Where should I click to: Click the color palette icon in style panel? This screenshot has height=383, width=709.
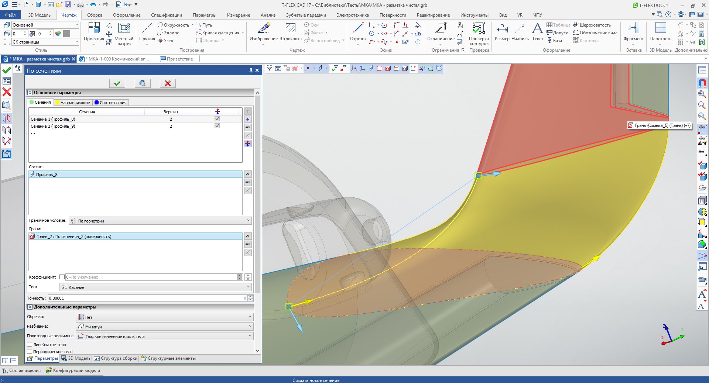[x=58, y=34]
